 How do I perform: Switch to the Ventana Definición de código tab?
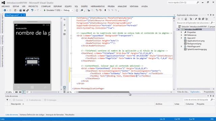point(32,115)
